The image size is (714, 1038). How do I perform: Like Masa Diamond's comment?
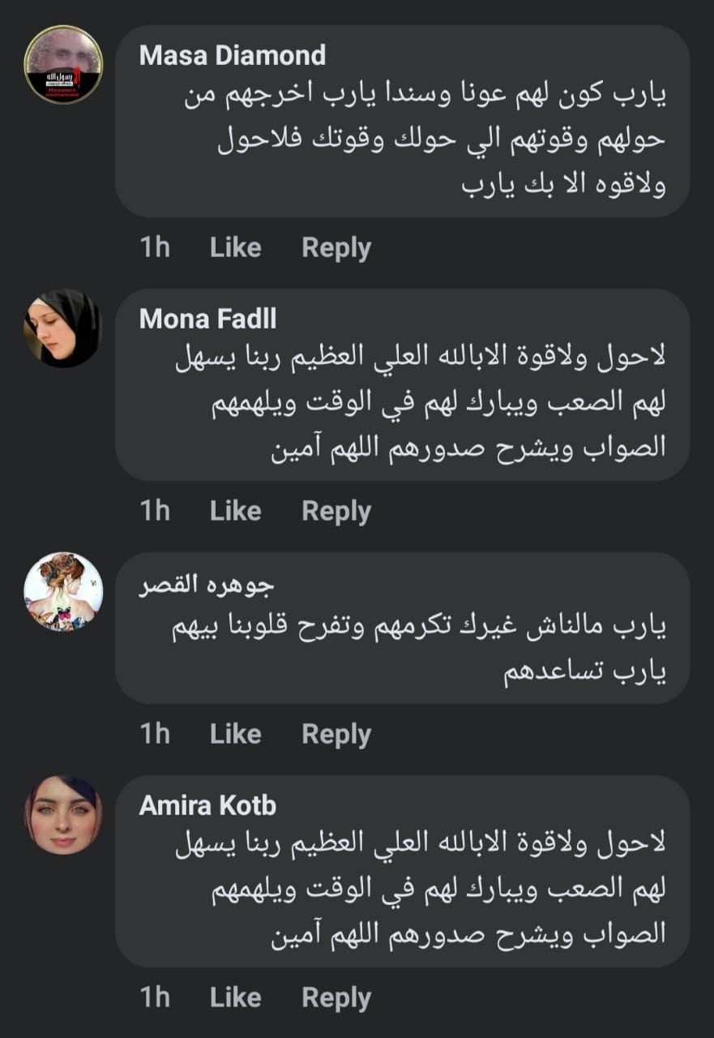[235, 247]
